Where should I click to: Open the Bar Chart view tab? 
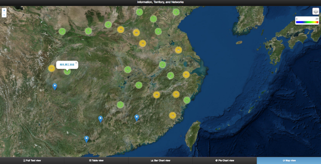160,161
